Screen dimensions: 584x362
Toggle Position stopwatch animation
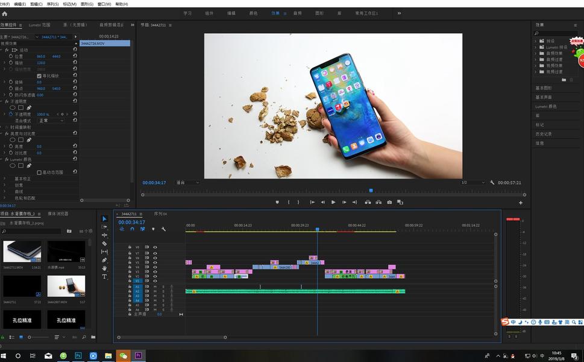click(11, 56)
